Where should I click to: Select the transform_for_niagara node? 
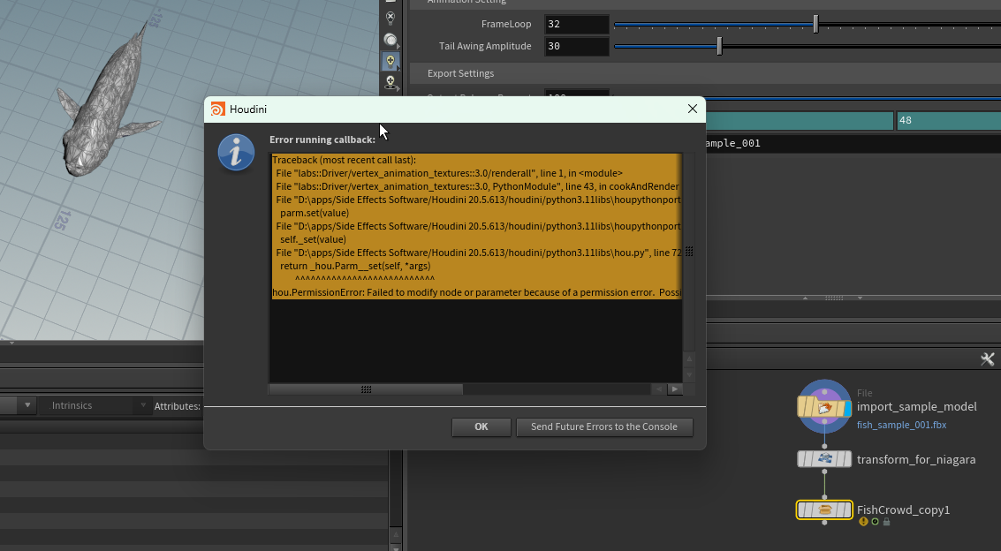point(824,459)
